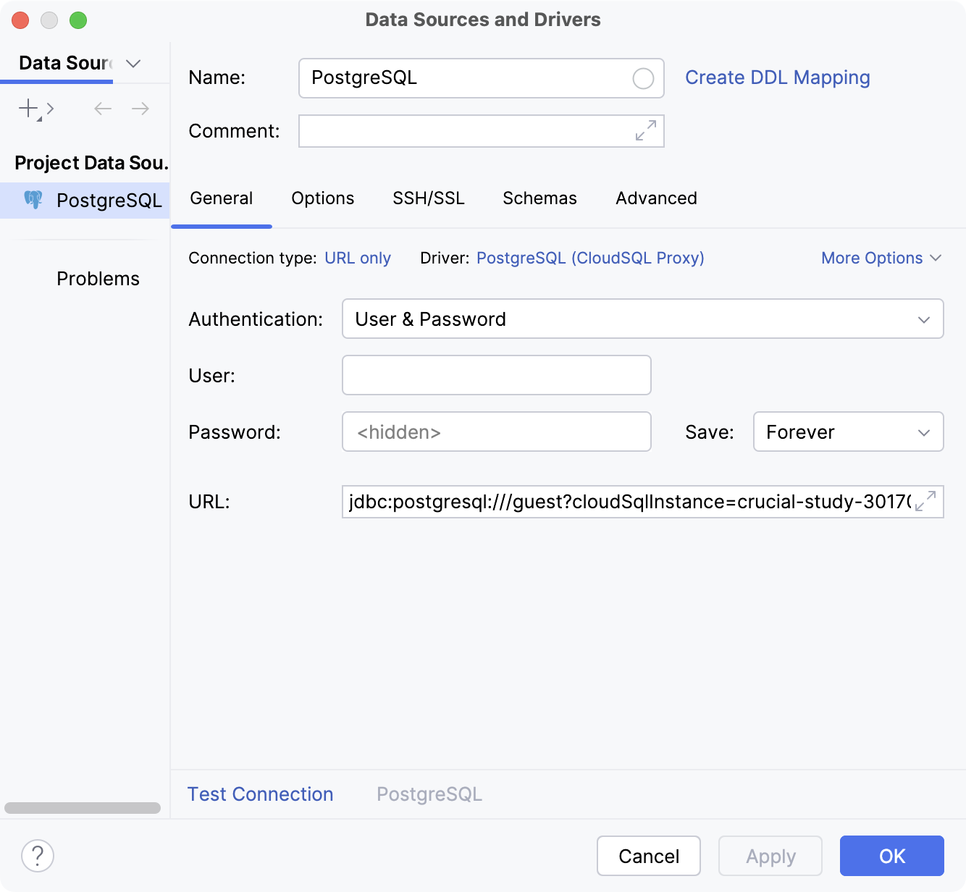This screenshot has height=892, width=966.
Task: Open Create DDL Mapping
Action: [x=777, y=77]
